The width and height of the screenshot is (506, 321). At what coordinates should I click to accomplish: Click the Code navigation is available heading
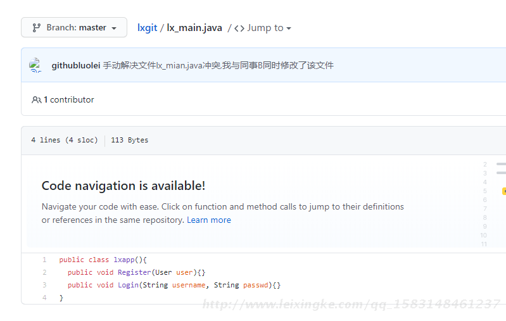pyautogui.click(x=123, y=186)
